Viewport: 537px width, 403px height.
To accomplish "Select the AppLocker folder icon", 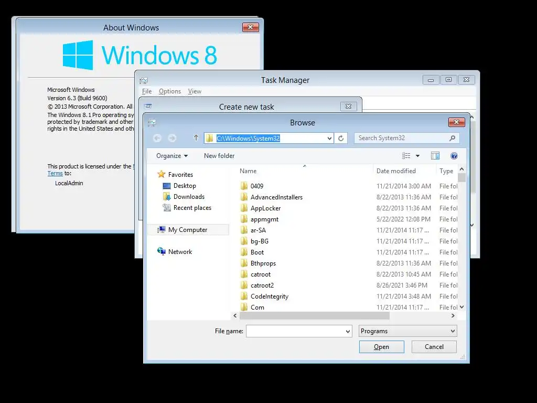I will (x=244, y=208).
